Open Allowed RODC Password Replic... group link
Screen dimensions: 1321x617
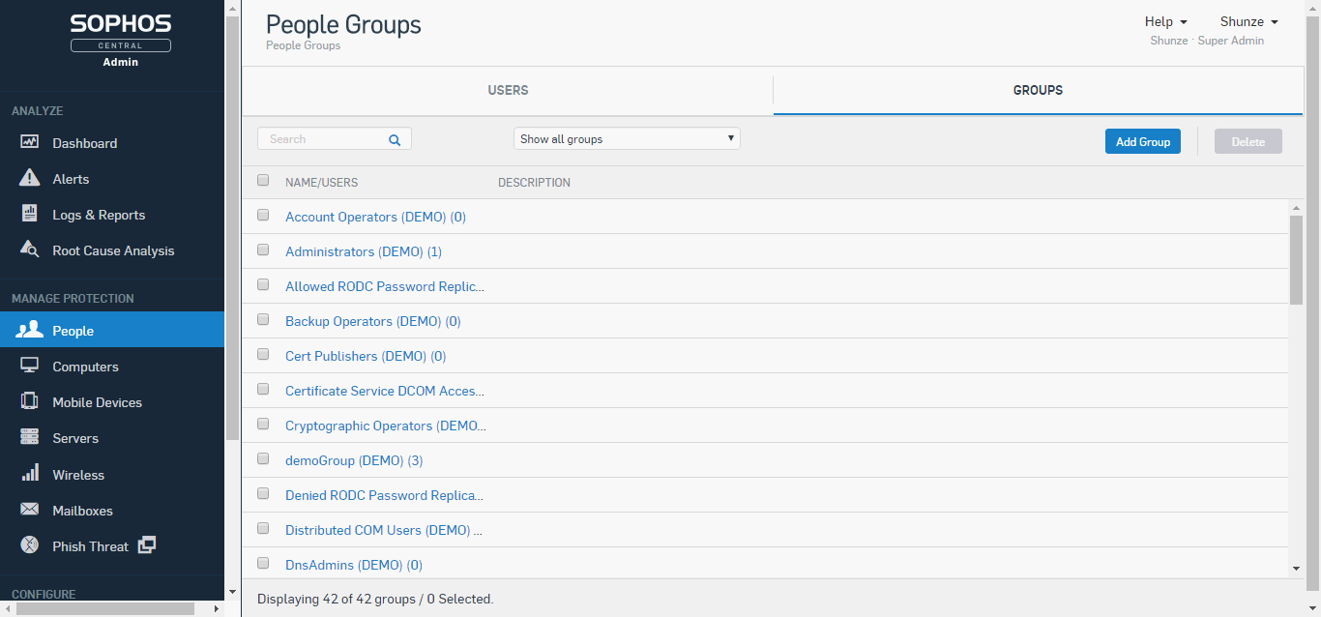[385, 286]
